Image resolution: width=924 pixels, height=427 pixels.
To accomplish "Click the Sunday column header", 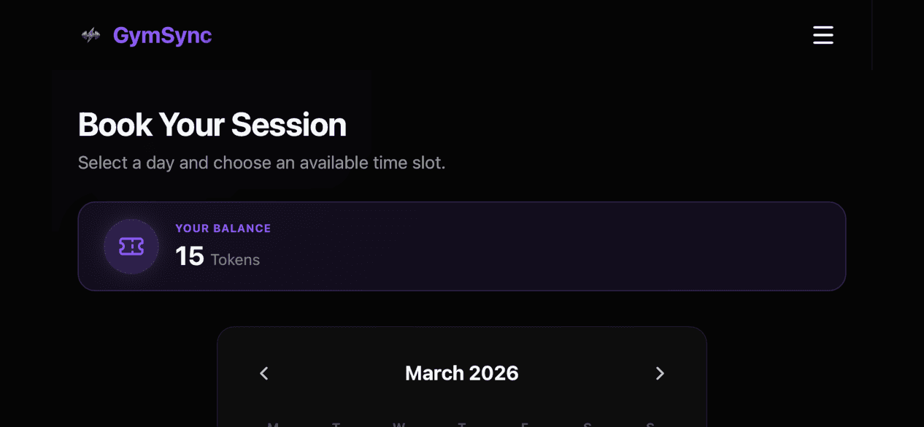I will click(x=650, y=424).
